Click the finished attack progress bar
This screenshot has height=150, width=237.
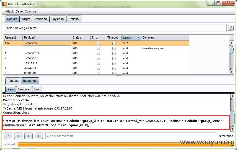[x=126, y=144]
